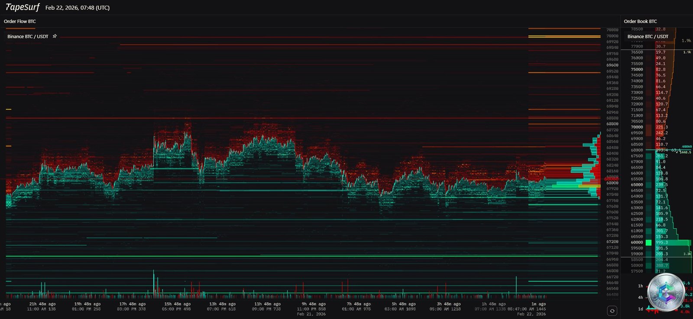Click the refresh icon below the chart
This screenshot has width=693, height=319.
tap(612, 311)
